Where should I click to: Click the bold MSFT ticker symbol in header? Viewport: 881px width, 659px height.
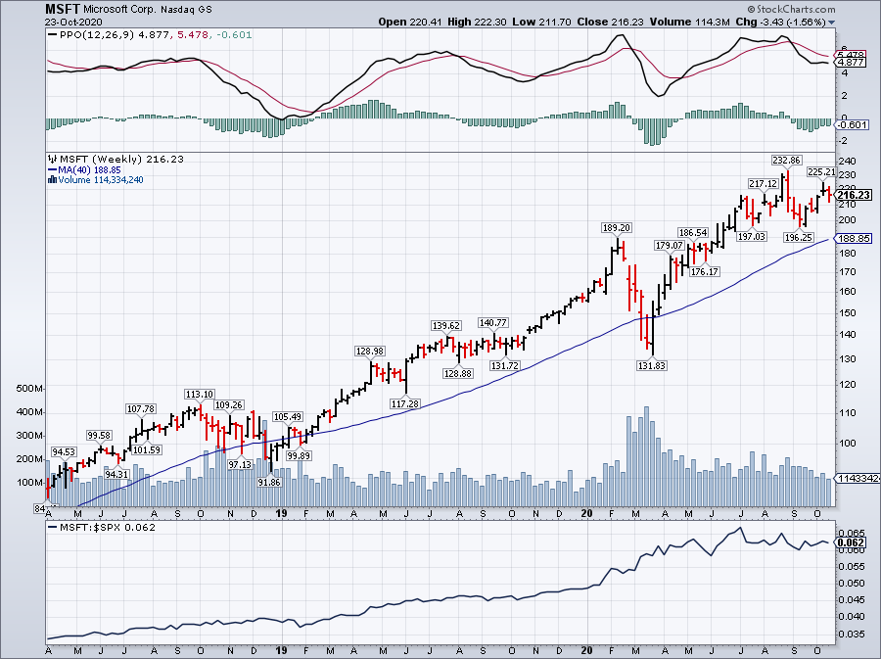coord(63,9)
